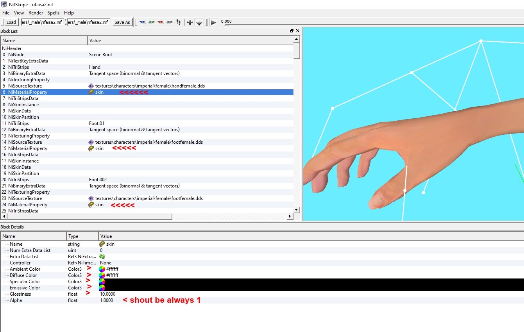
Task: Click the Glossiness value 10.0000
Action: tap(107, 294)
